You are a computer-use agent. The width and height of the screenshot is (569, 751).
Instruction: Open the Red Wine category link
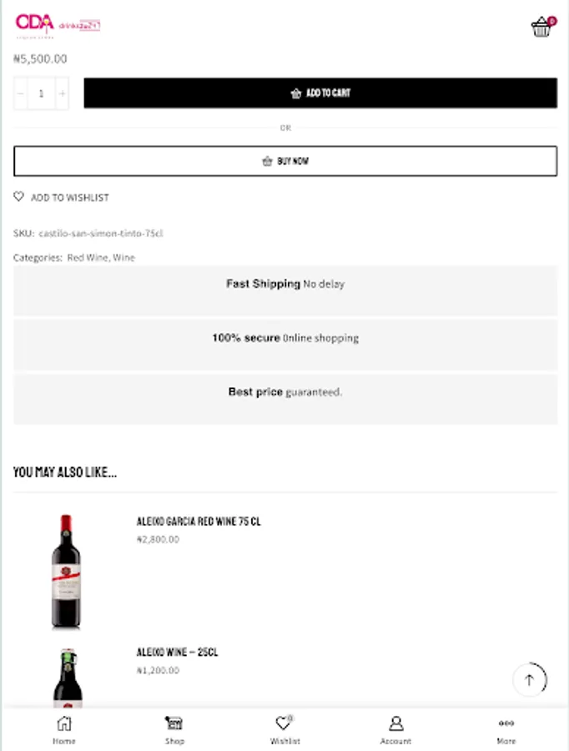pyautogui.click(x=87, y=258)
